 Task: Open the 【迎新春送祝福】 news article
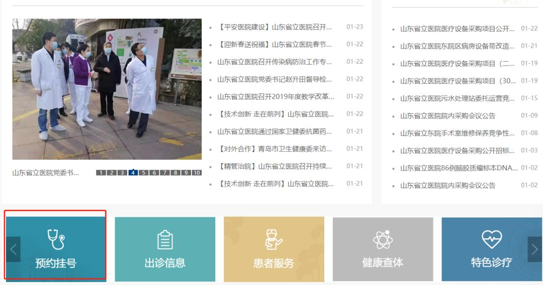pyautogui.click(x=275, y=45)
